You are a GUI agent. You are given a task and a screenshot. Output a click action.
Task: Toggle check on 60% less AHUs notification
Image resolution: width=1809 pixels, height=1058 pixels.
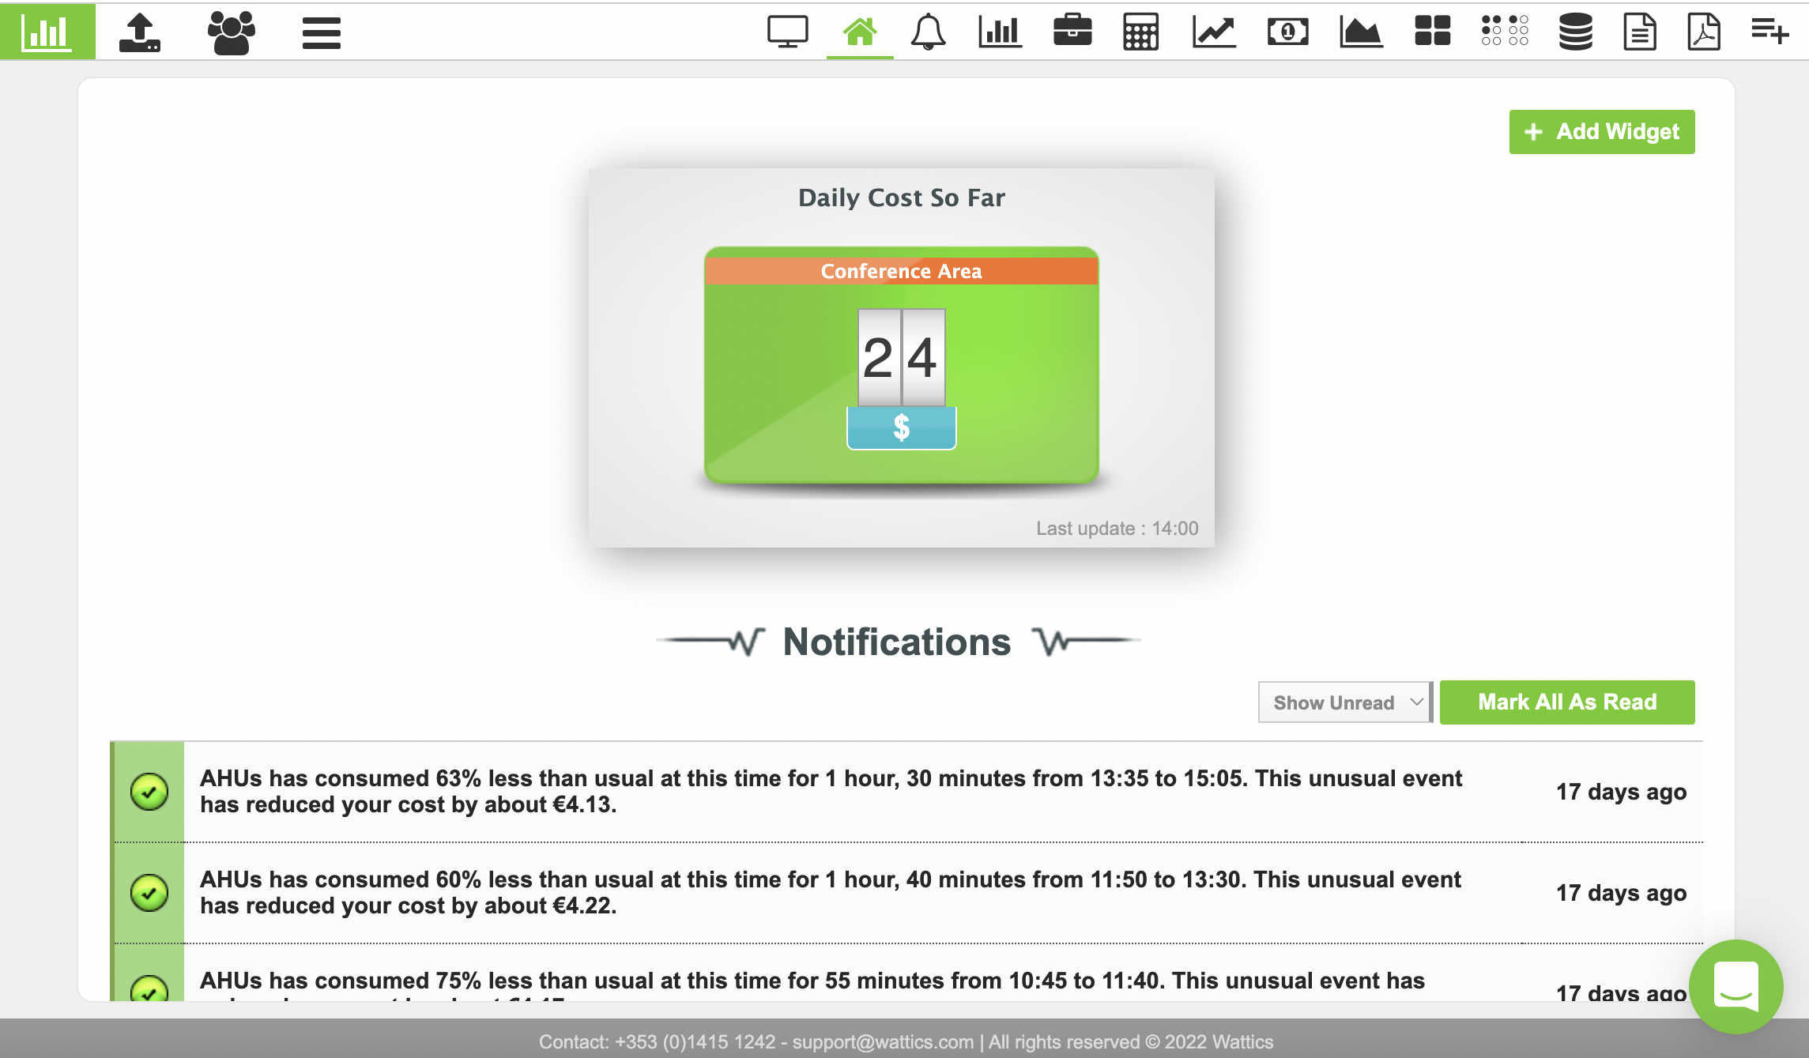(x=149, y=893)
